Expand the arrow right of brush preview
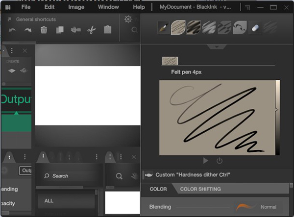This screenshot has height=217, width=294. pos(277,110)
